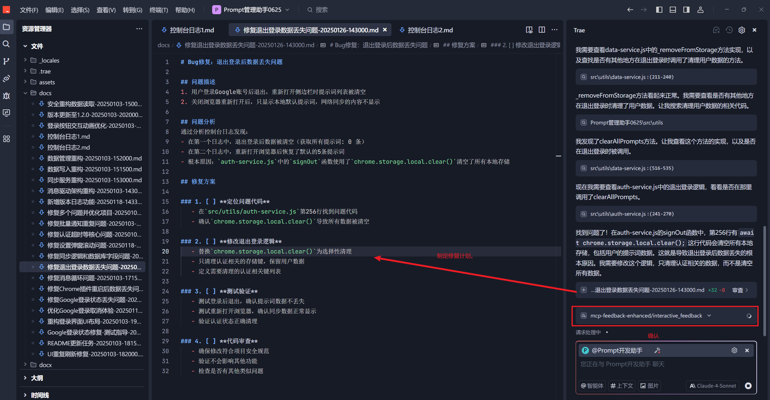Close the 修复退出登录数据丢失问题 editor tab

pyautogui.click(x=385, y=30)
